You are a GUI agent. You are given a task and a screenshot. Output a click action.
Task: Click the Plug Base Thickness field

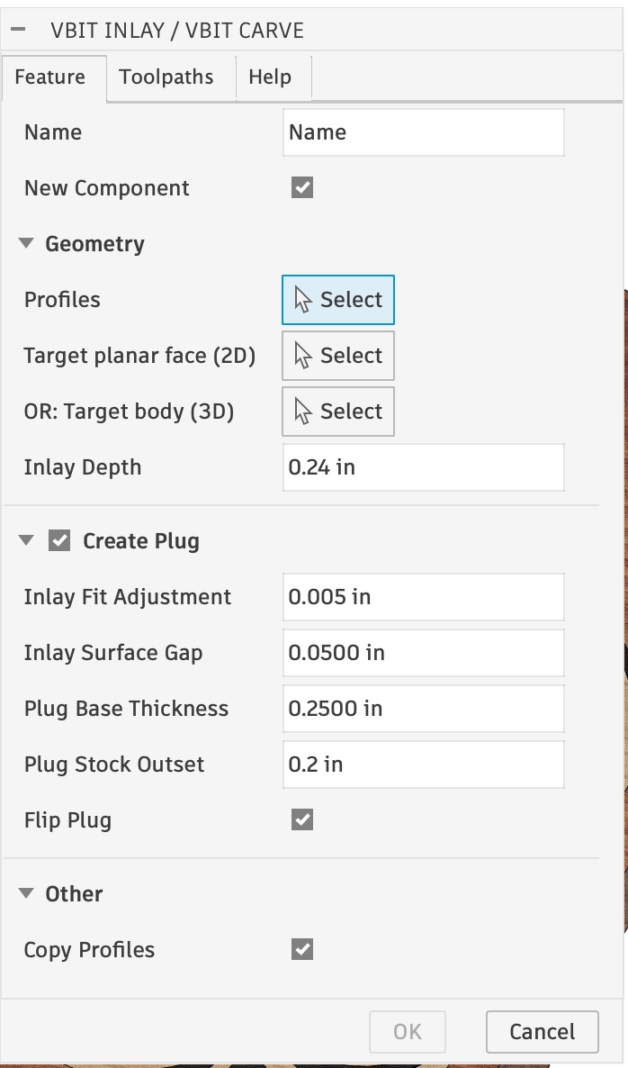[x=423, y=709]
